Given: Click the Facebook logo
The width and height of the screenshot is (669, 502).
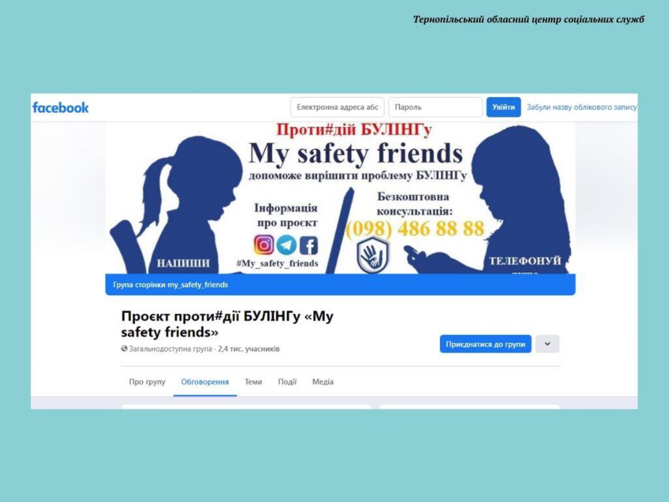Looking at the screenshot, I should (x=60, y=108).
